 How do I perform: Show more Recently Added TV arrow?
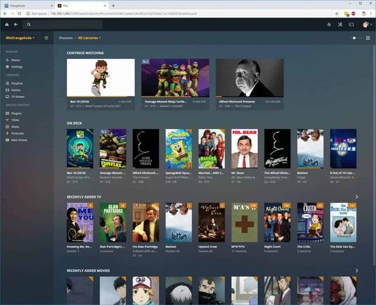point(357,197)
